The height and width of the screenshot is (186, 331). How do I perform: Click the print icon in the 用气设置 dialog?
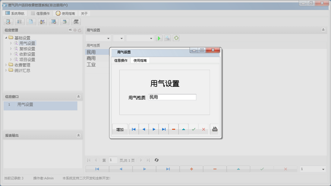[x=214, y=129]
